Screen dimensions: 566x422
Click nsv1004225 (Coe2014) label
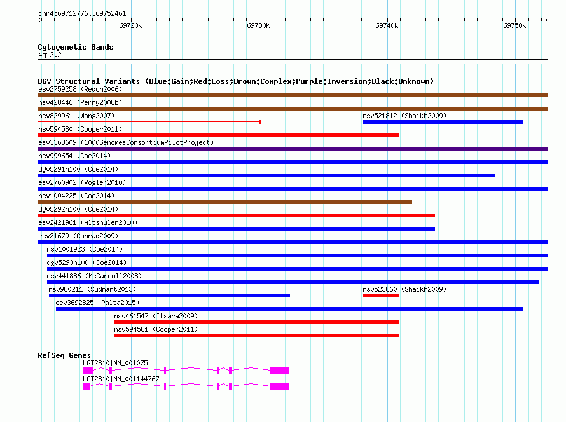pos(76,196)
